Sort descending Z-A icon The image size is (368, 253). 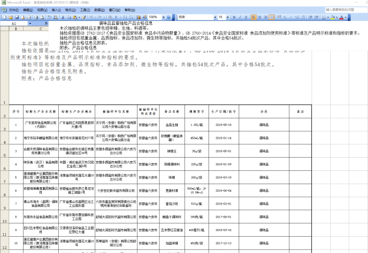pos(131,17)
